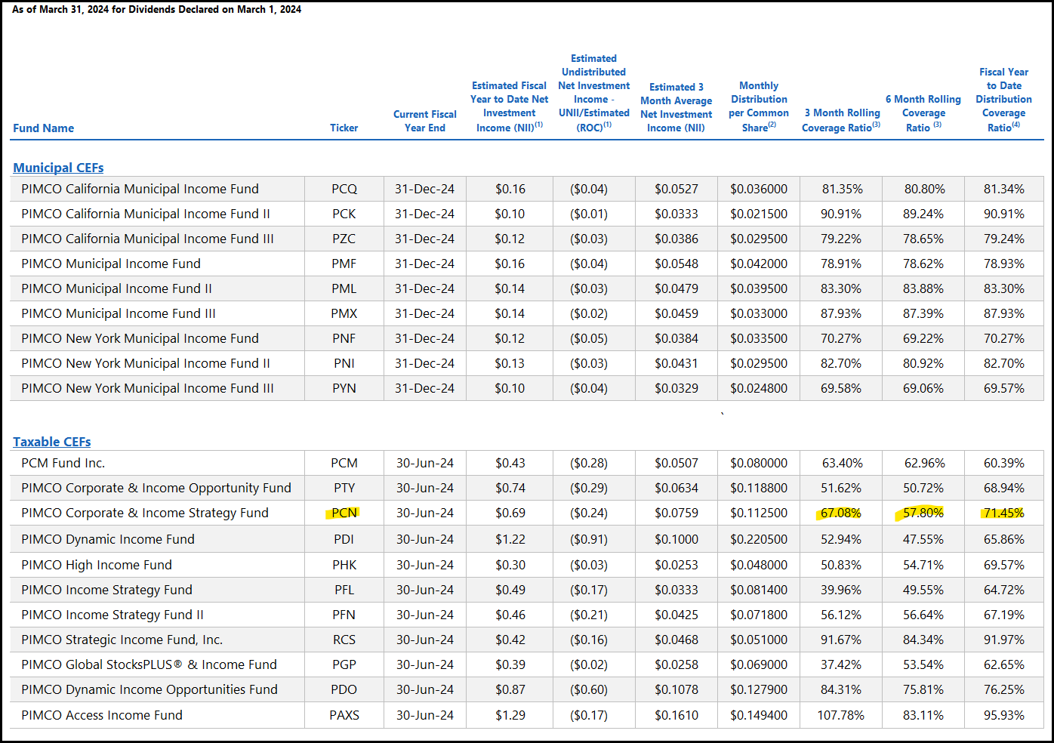Click the 37.42% coverage value for PGP
Viewport: 1054px width, 743px height.
tap(840, 664)
